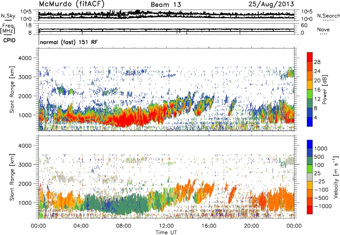
Task: Click the "16:00" time tick label
Action: coord(209,226)
